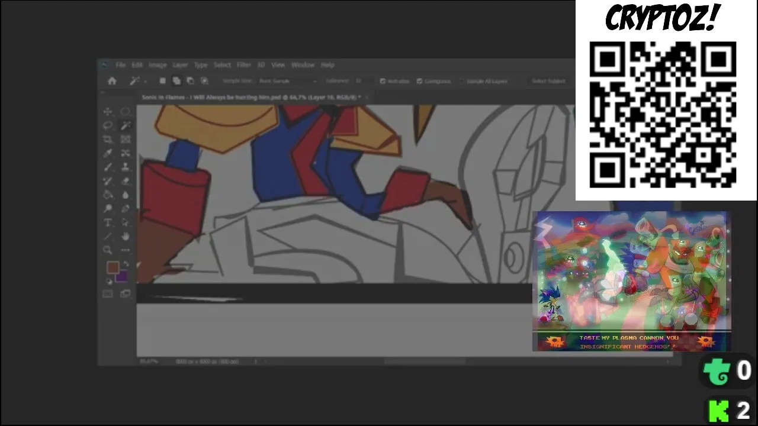Open the Help menu
This screenshot has width=758, height=426.
coord(327,65)
